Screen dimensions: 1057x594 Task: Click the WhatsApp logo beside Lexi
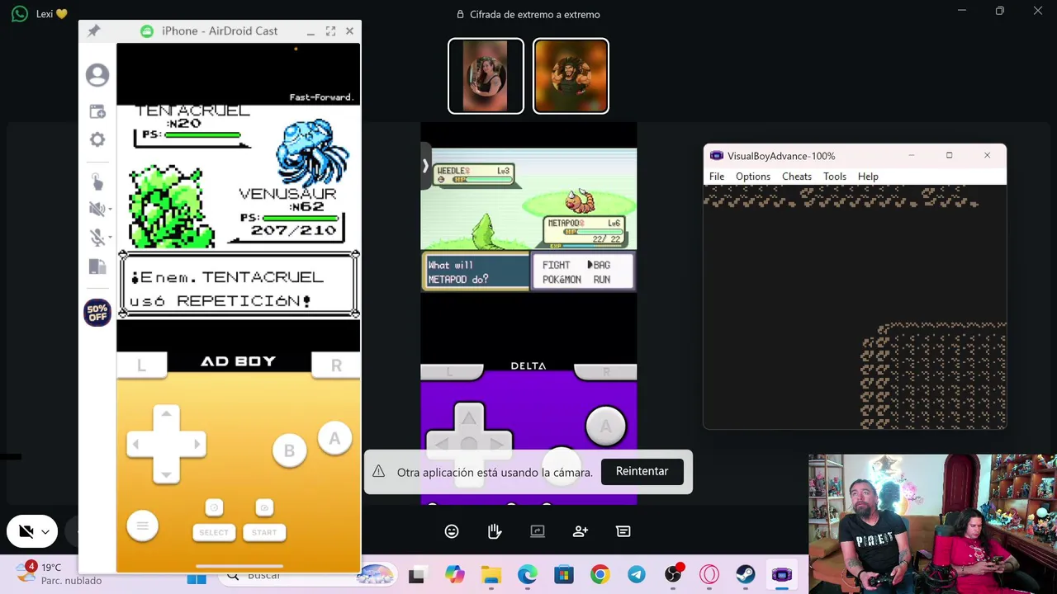point(20,14)
